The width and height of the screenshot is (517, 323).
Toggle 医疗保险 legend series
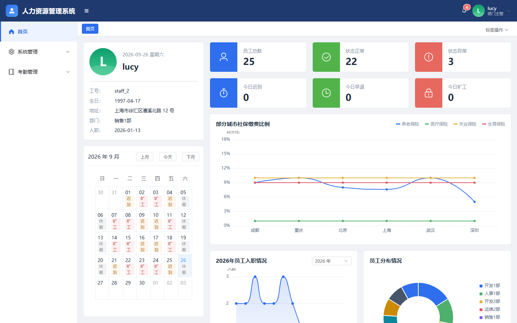pyautogui.click(x=436, y=124)
